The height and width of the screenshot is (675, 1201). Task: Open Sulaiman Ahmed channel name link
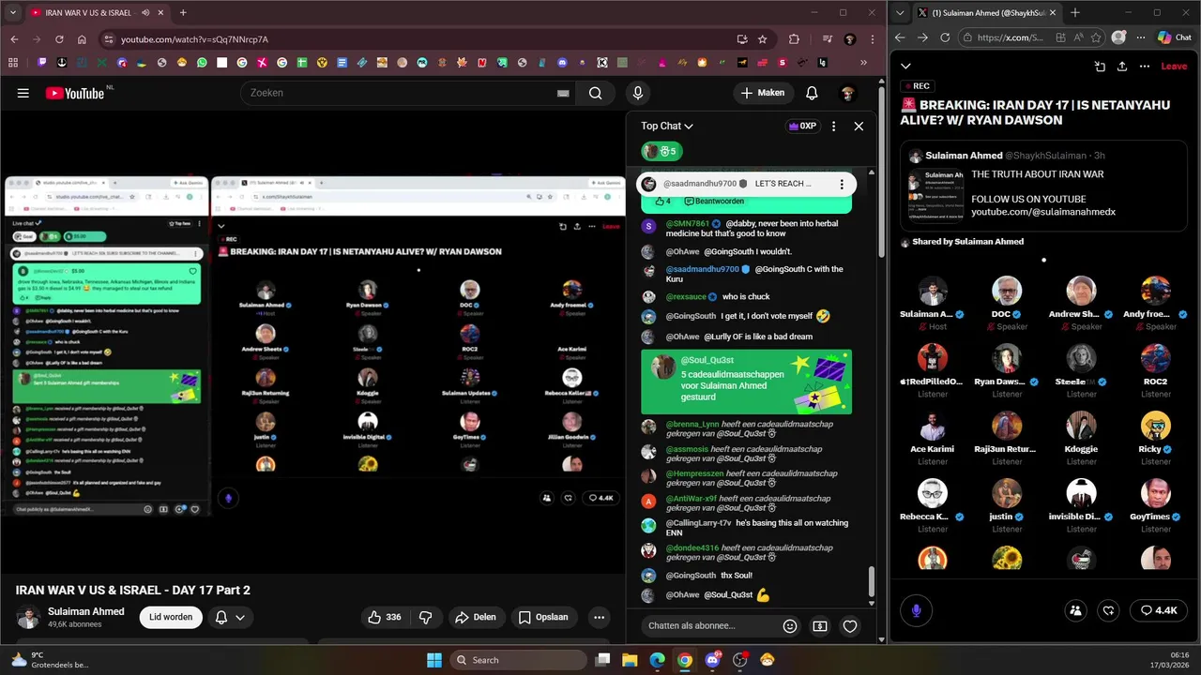click(x=86, y=611)
